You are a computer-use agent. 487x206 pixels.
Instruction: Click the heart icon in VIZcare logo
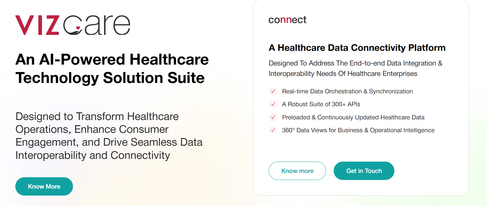tap(78, 28)
